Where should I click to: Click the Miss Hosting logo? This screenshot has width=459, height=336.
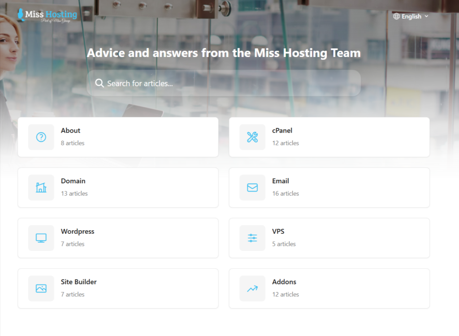click(47, 16)
